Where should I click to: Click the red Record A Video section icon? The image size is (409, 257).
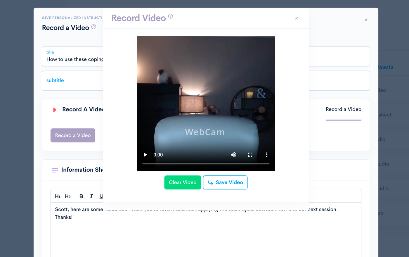(55, 110)
